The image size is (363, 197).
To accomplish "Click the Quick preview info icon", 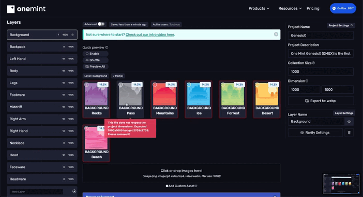I will point(107,47).
